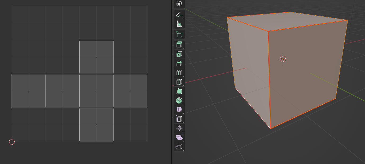365x164 pixels.
Task: Select the Spin tool
Action: click(x=179, y=100)
